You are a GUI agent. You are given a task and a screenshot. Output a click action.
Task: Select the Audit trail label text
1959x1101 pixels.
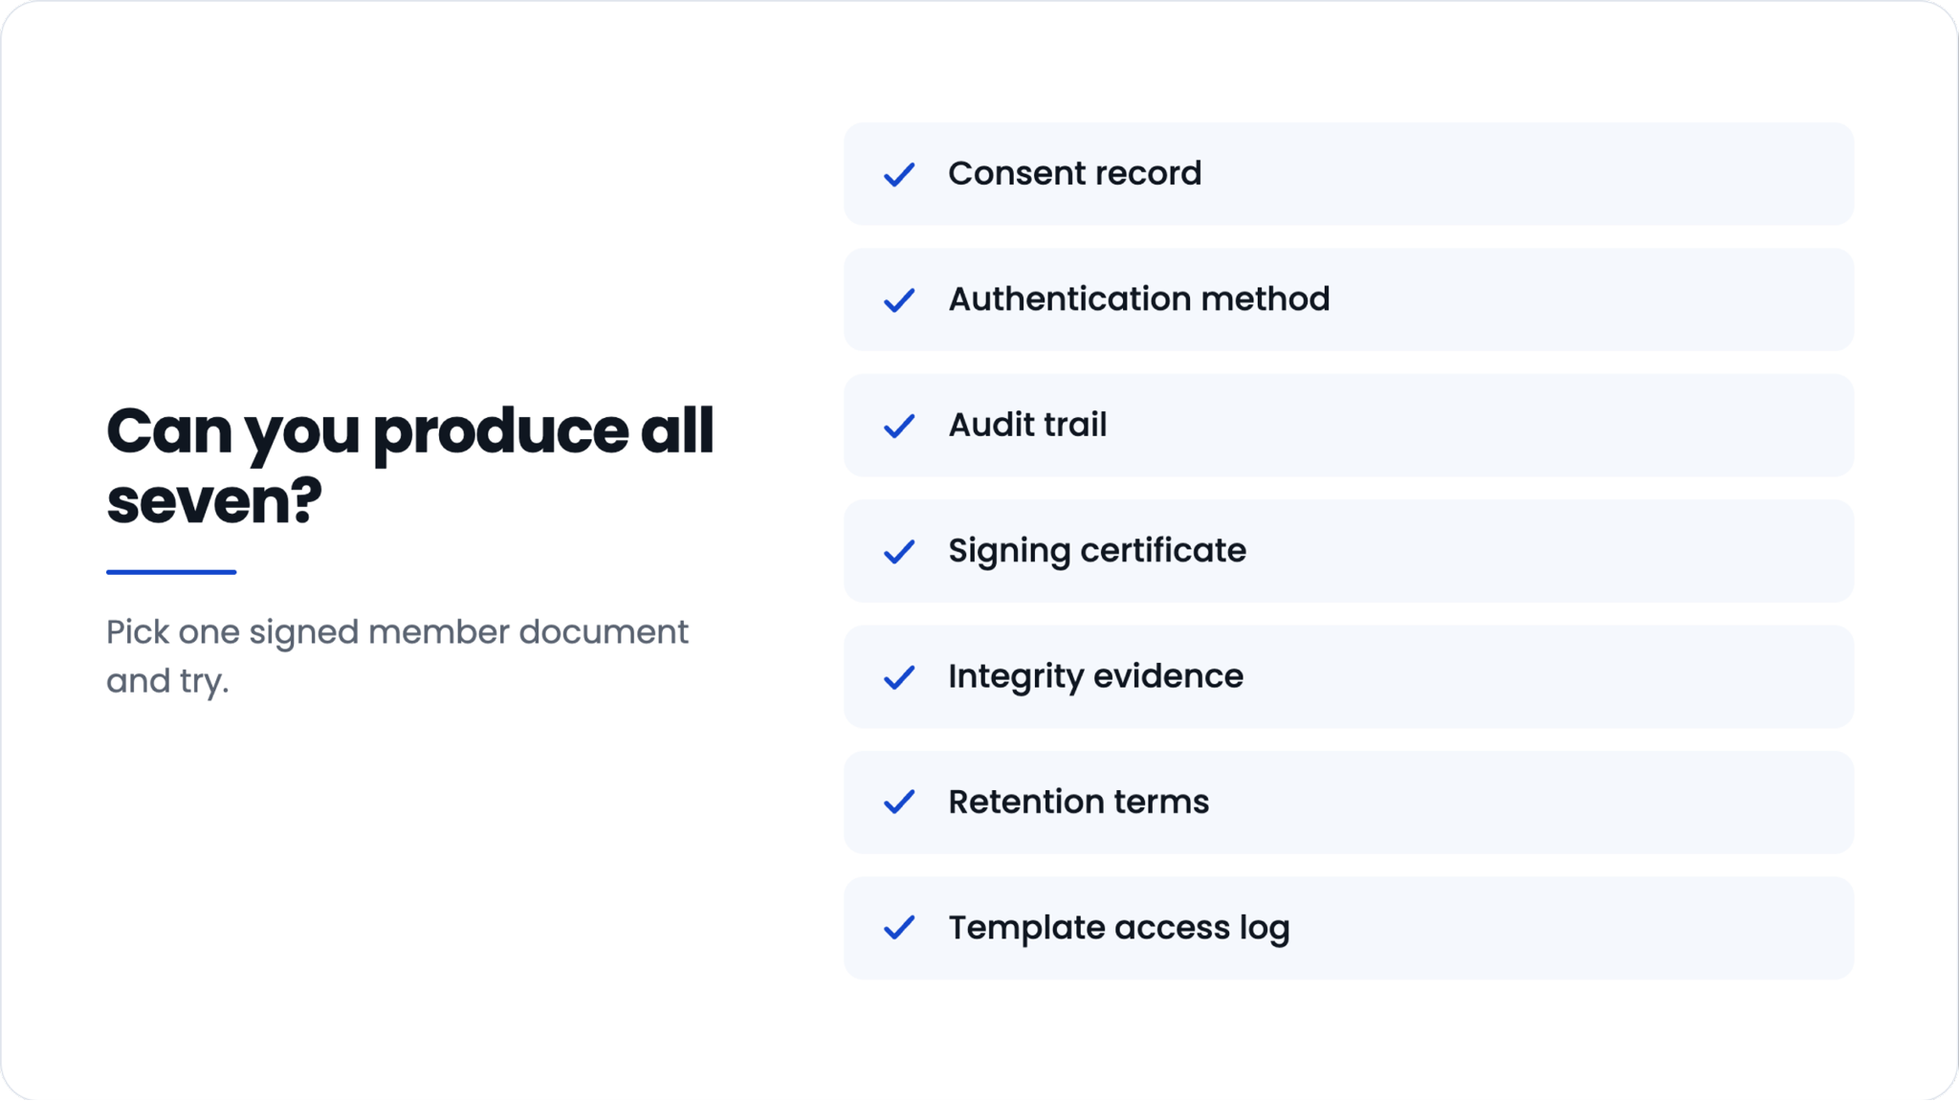pos(1027,425)
